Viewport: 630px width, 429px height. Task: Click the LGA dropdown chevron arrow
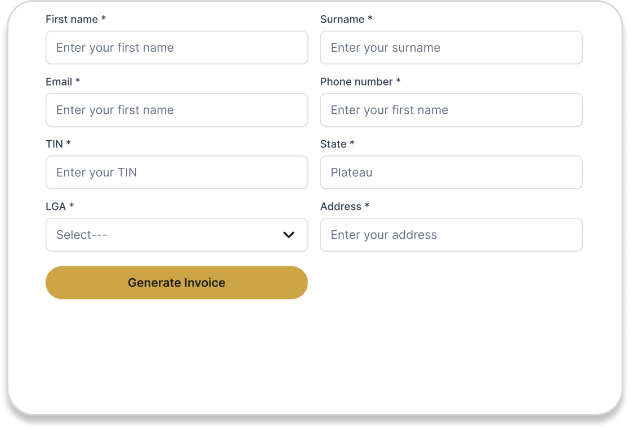point(289,235)
